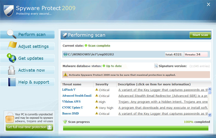216x138 pixels.
Task: Click the Scan complete status text
Action: click(x=99, y=46)
